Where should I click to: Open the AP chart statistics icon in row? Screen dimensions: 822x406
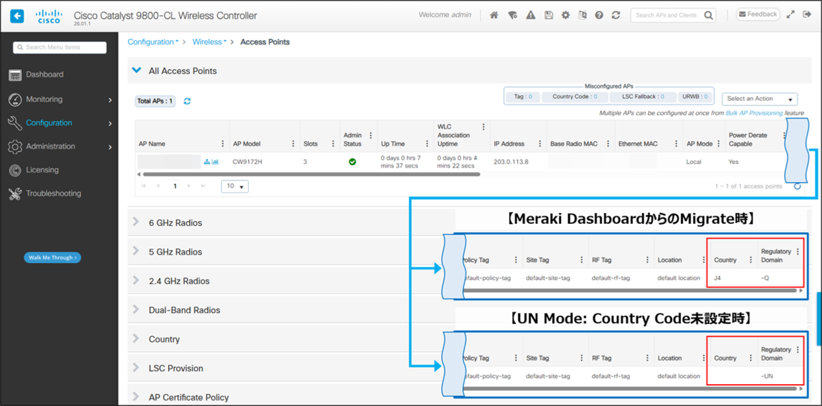215,162
